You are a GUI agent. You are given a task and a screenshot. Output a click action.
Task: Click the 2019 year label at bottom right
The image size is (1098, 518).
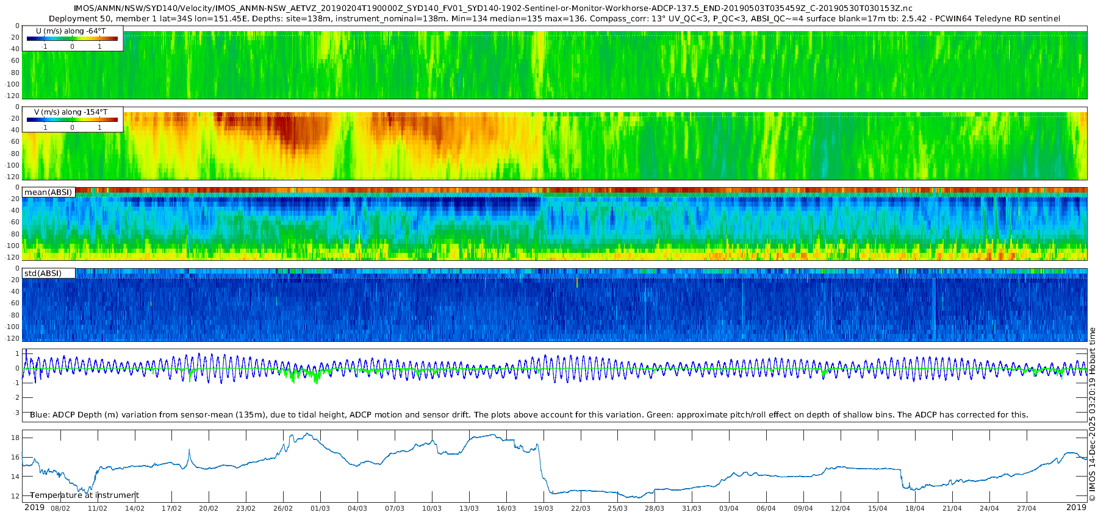(x=1076, y=508)
